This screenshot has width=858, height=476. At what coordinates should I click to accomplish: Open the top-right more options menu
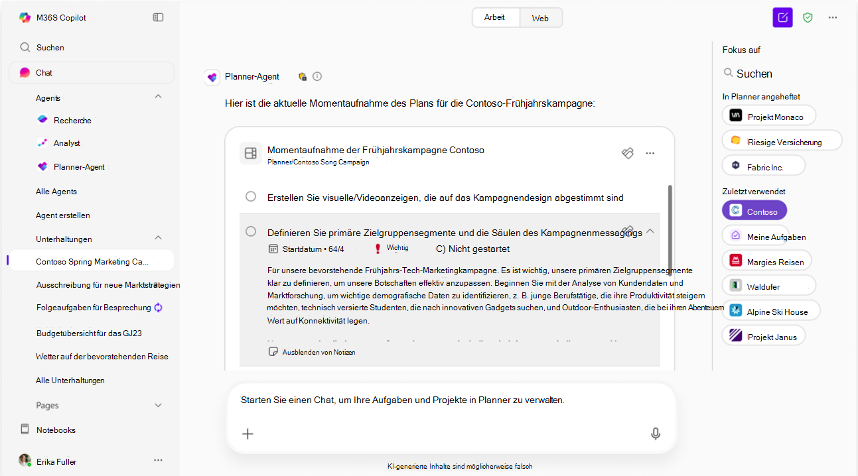833,18
